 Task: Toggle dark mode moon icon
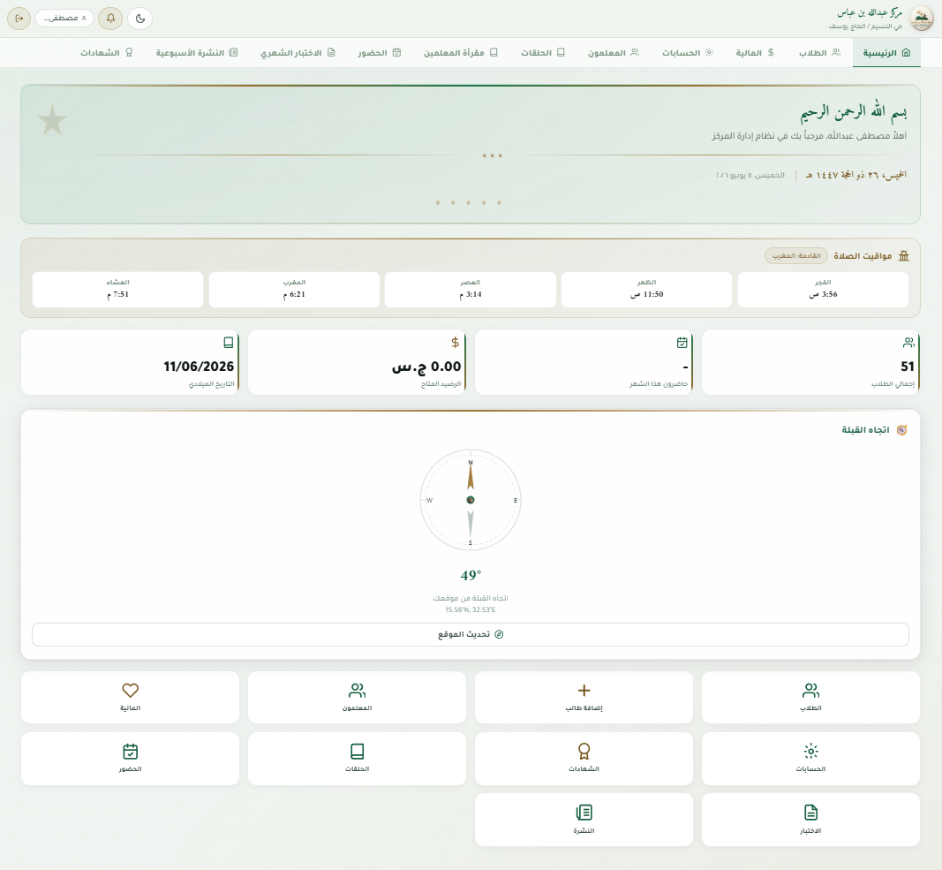tap(140, 18)
